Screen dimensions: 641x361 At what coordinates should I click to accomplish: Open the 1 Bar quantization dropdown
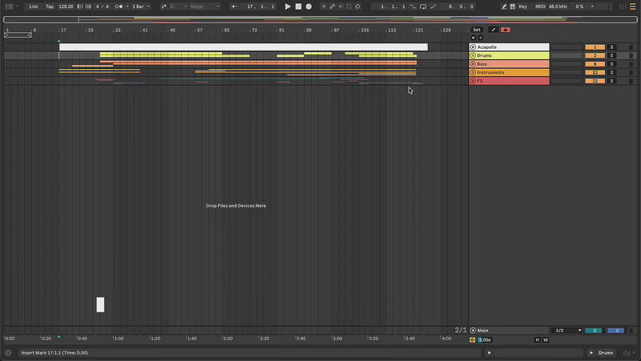[139, 6]
